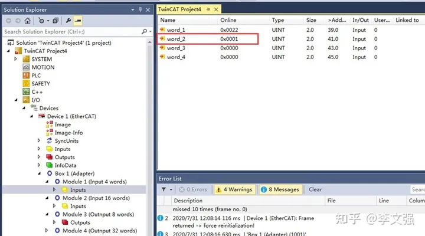Click the search magnifier icon in Solution Explorer

[145, 32]
